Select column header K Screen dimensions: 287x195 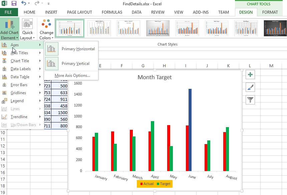point(228,66)
